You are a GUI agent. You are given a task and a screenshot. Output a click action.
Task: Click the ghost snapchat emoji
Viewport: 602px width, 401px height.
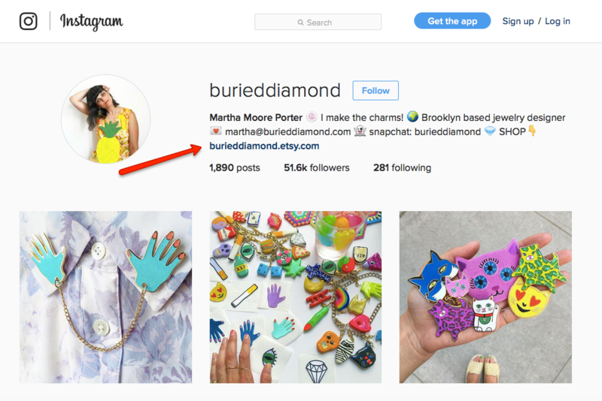click(x=360, y=131)
